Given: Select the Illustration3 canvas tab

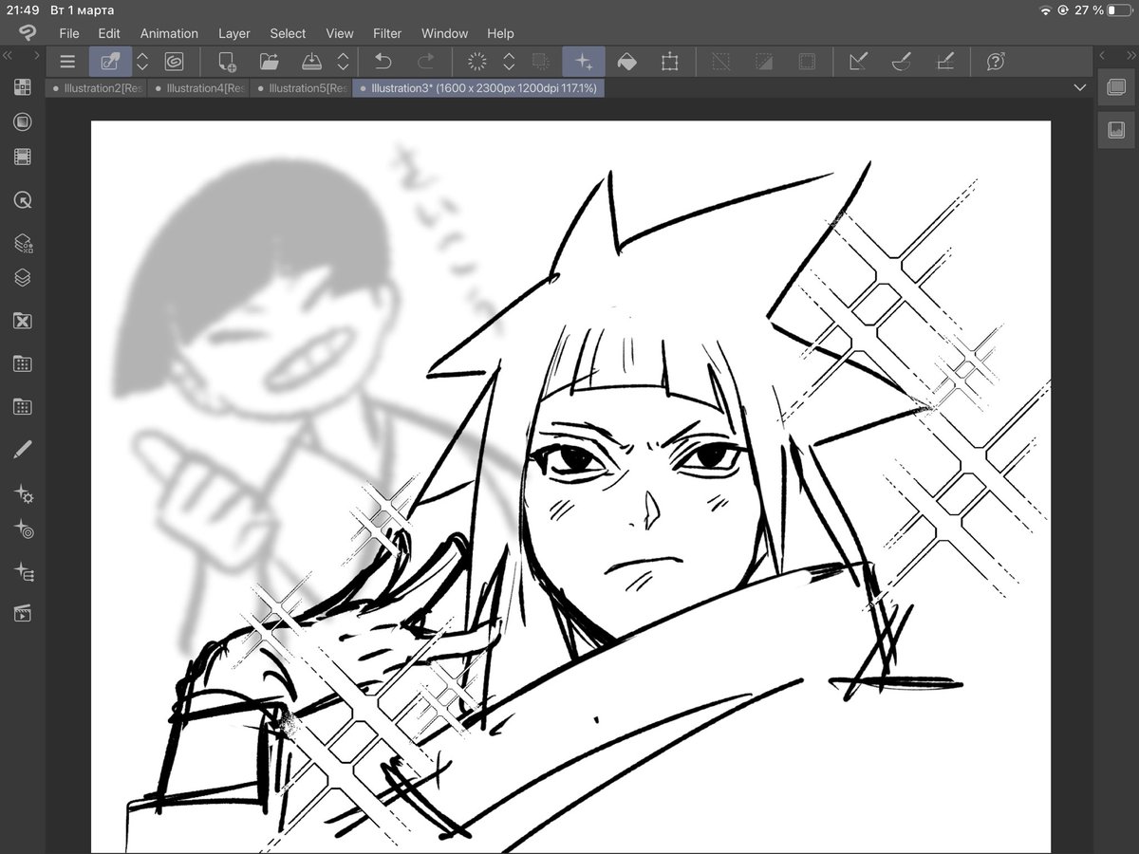Looking at the screenshot, I should (478, 88).
